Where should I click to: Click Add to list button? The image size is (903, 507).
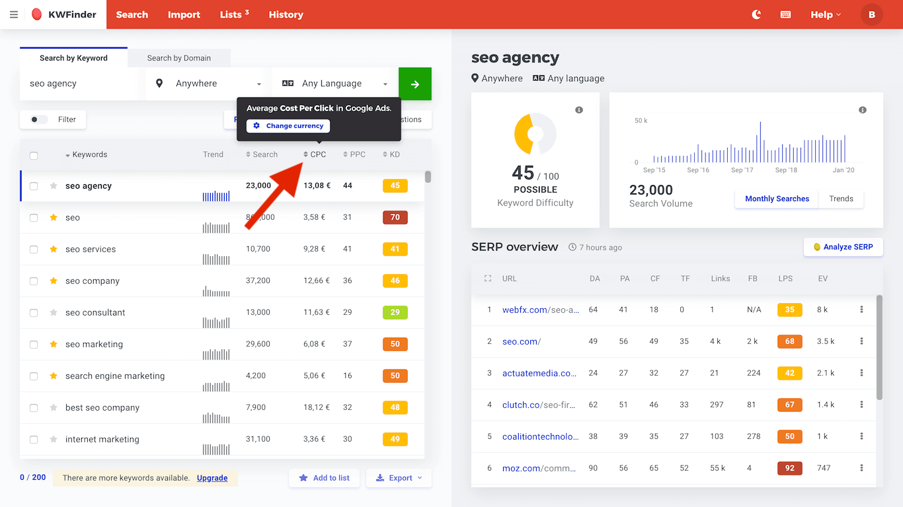click(x=324, y=478)
